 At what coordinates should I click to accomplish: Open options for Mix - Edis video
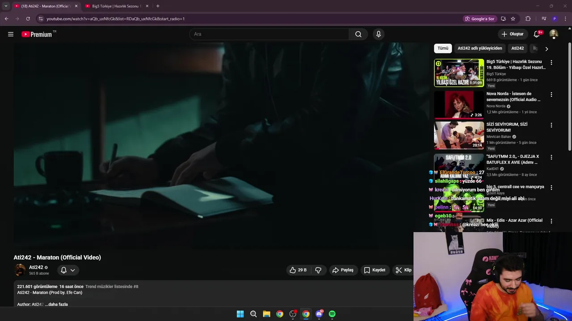pos(551,221)
